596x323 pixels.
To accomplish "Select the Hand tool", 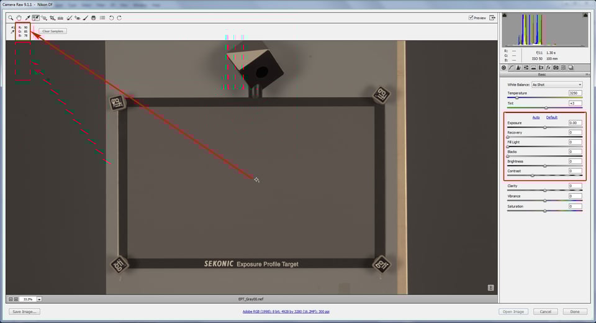I will [19, 18].
